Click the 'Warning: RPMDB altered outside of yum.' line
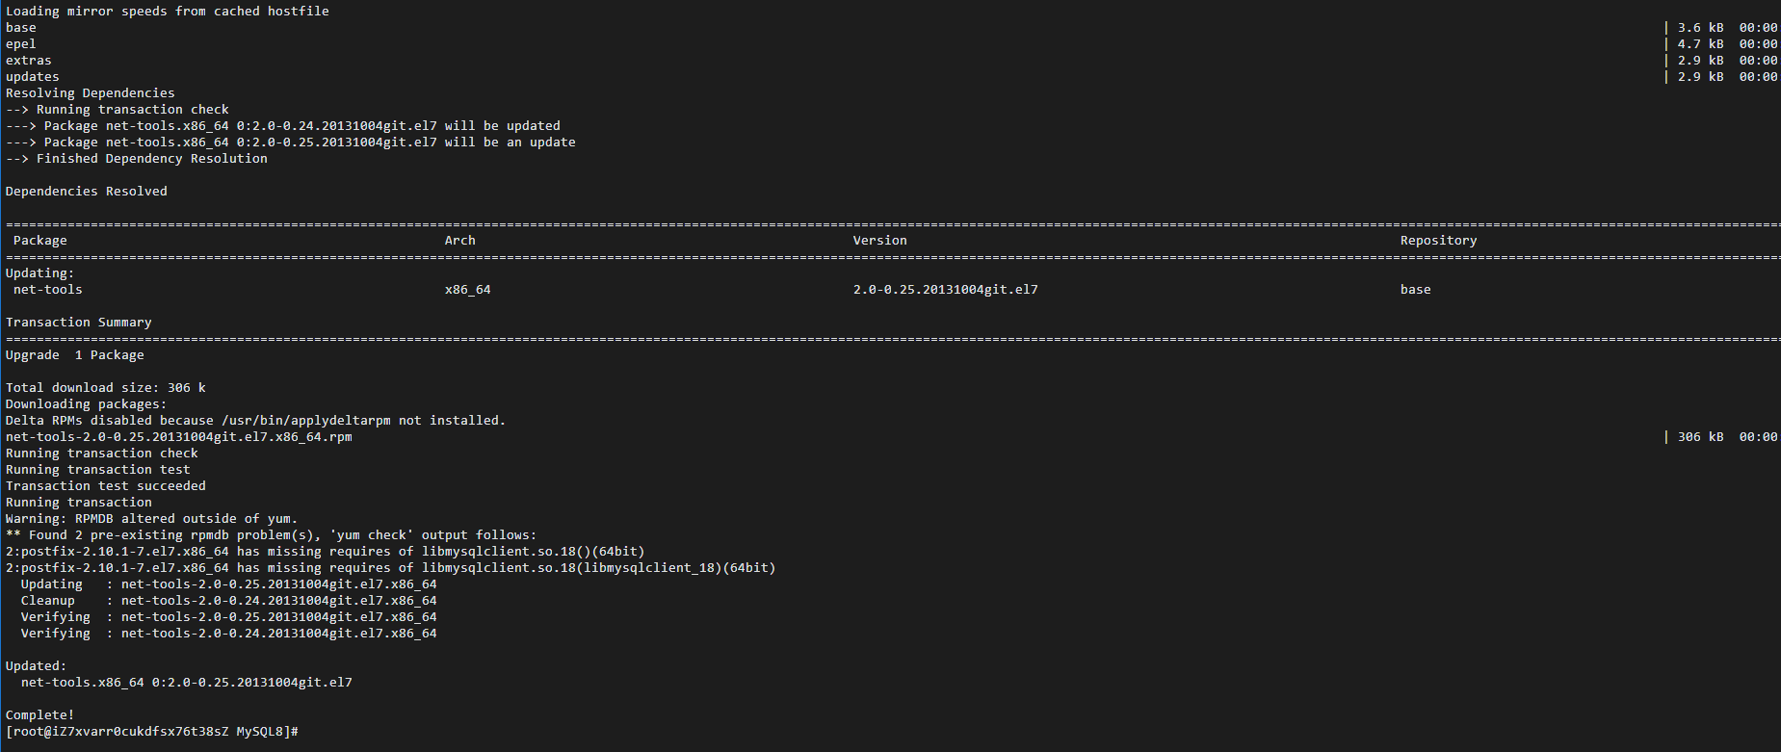The height and width of the screenshot is (752, 1781). pyautogui.click(x=151, y=519)
